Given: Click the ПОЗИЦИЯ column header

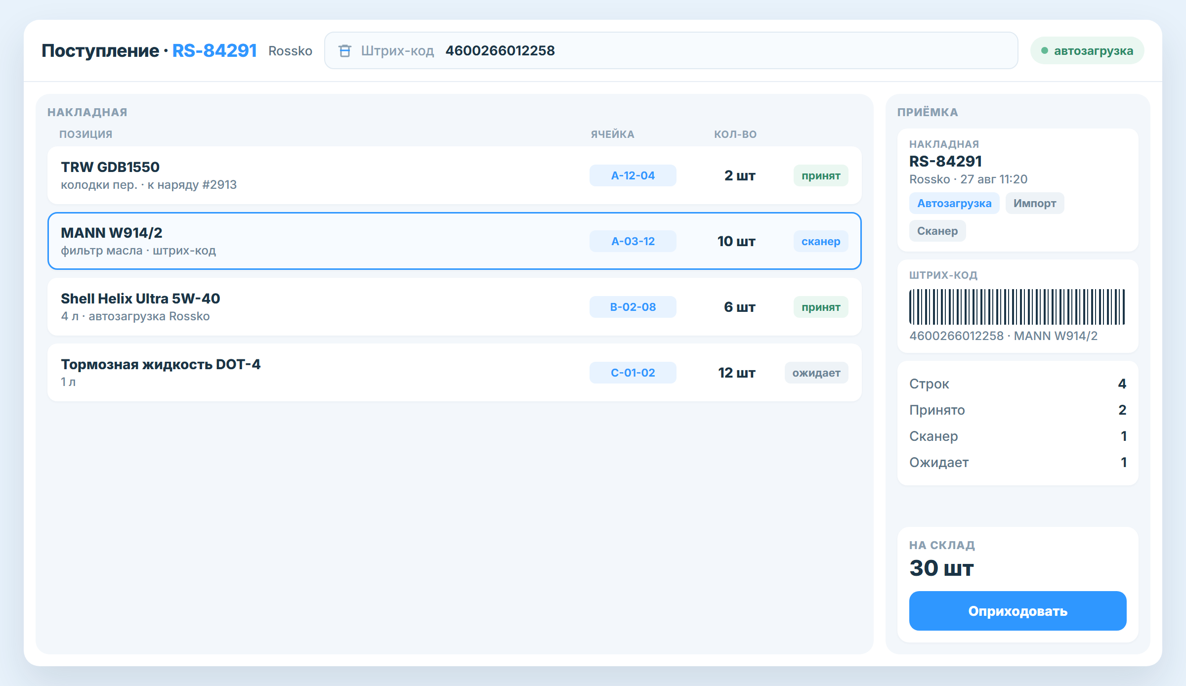Looking at the screenshot, I should click(86, 134).
